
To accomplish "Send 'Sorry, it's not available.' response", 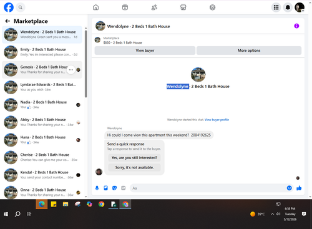I will tap(134, 167).
